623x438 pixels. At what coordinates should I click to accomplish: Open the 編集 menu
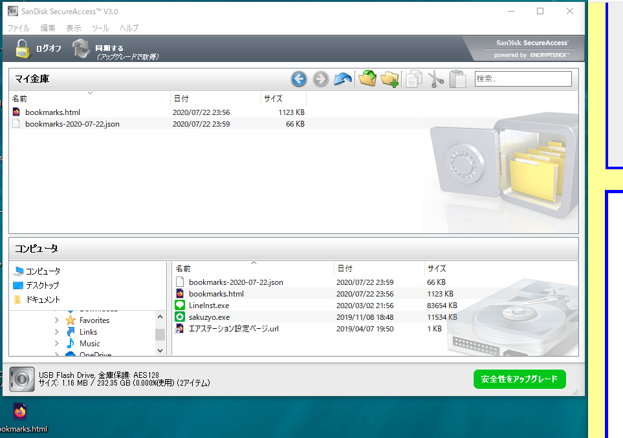click(x=48, y=28)
